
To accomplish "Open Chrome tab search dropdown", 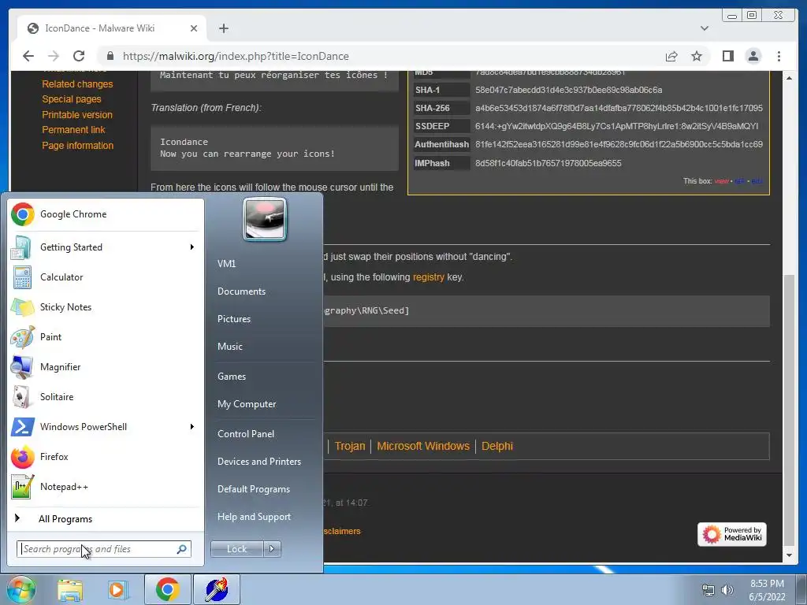I will [704, 28].
